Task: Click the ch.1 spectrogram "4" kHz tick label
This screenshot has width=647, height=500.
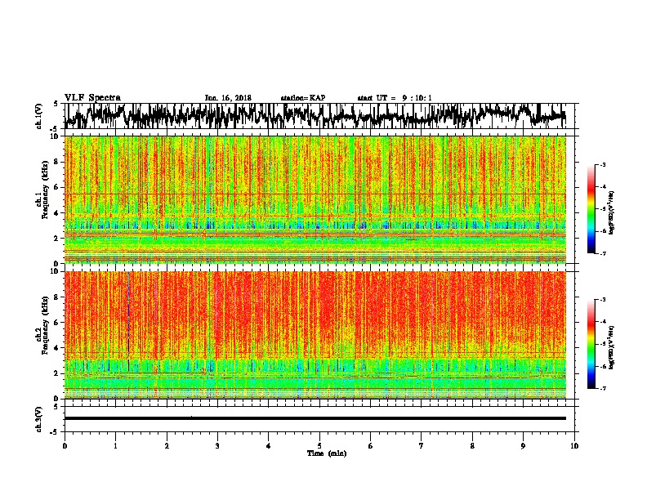Action: (x=57, y=213)
